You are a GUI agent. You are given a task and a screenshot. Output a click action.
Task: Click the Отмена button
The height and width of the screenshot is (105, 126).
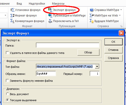click(113, 50)
